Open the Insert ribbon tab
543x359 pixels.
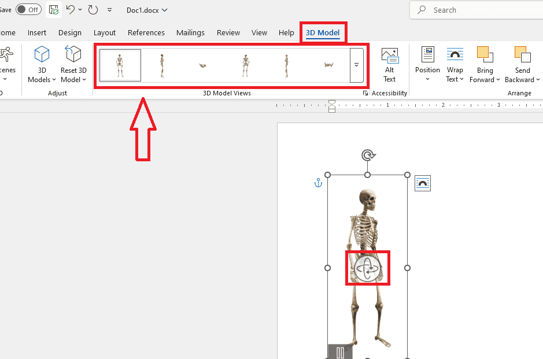point(36,32)
